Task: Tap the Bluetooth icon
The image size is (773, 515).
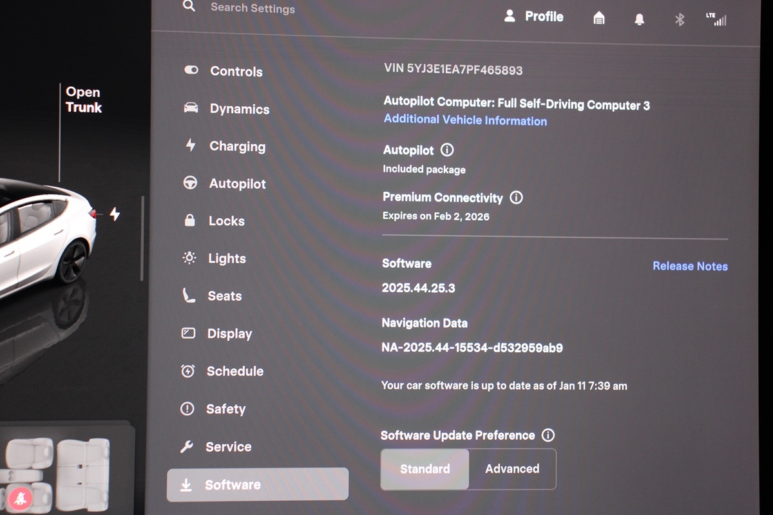Action: tap(679, 19)
